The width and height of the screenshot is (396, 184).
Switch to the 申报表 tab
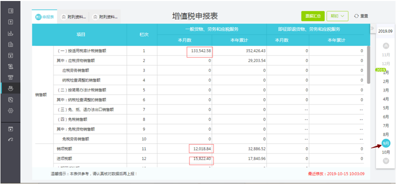(x=44, y=17)
